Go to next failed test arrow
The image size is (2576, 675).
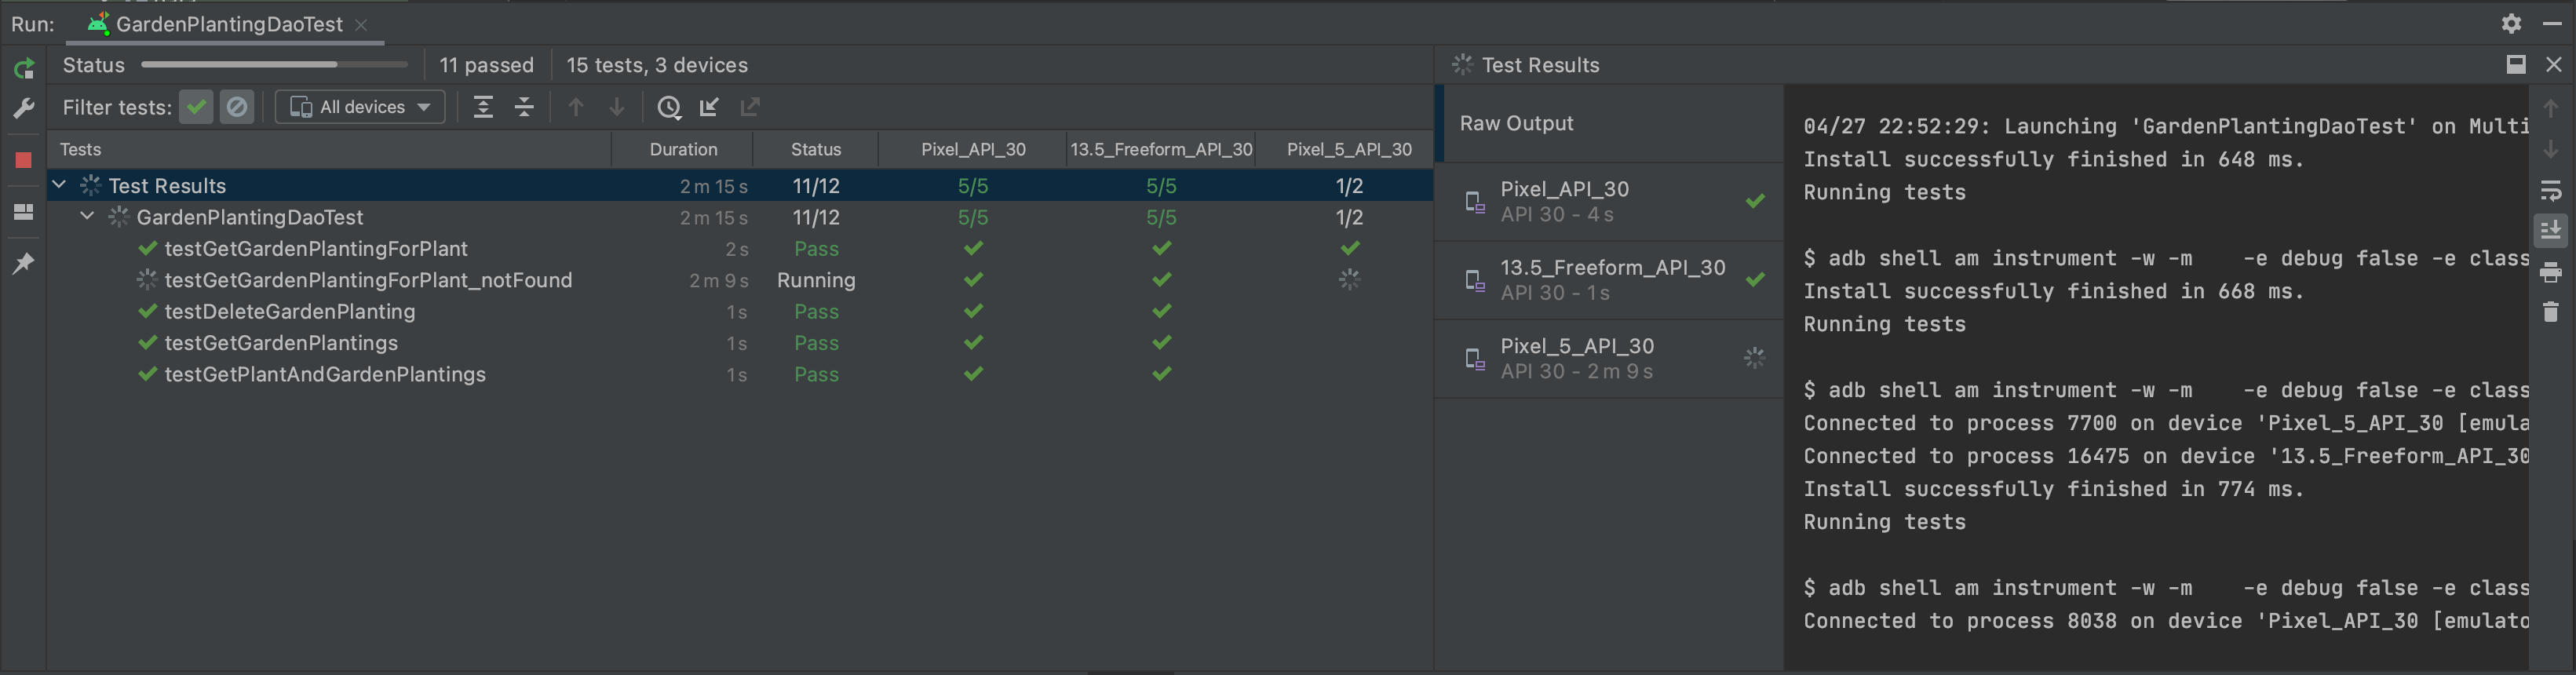(x=617, y=107)
